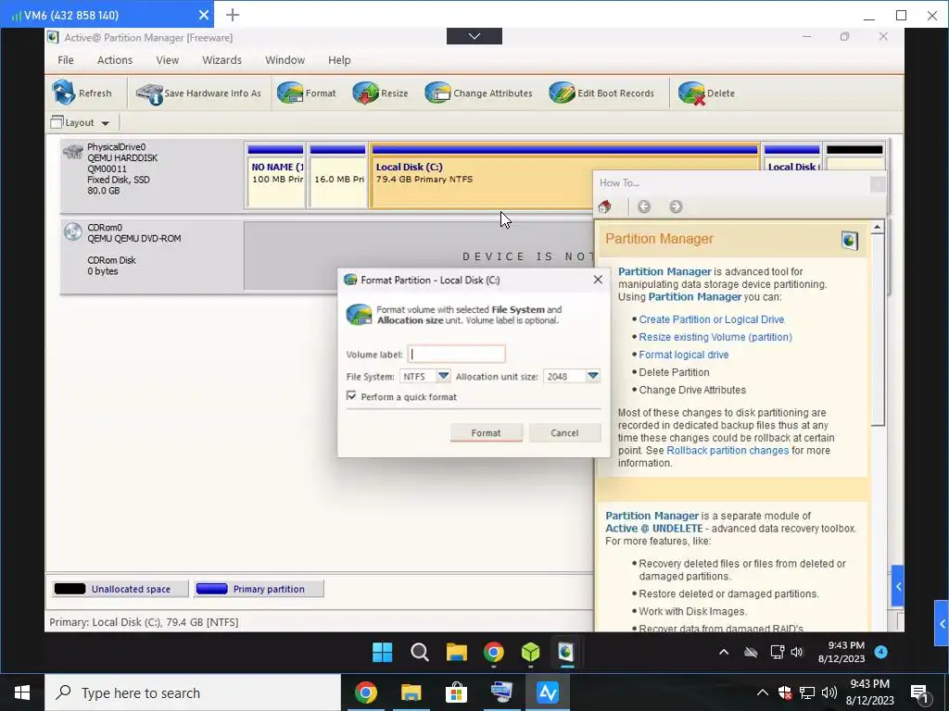949x711 pixels.
Task: Open the File menu
Action: pos(66,60)
